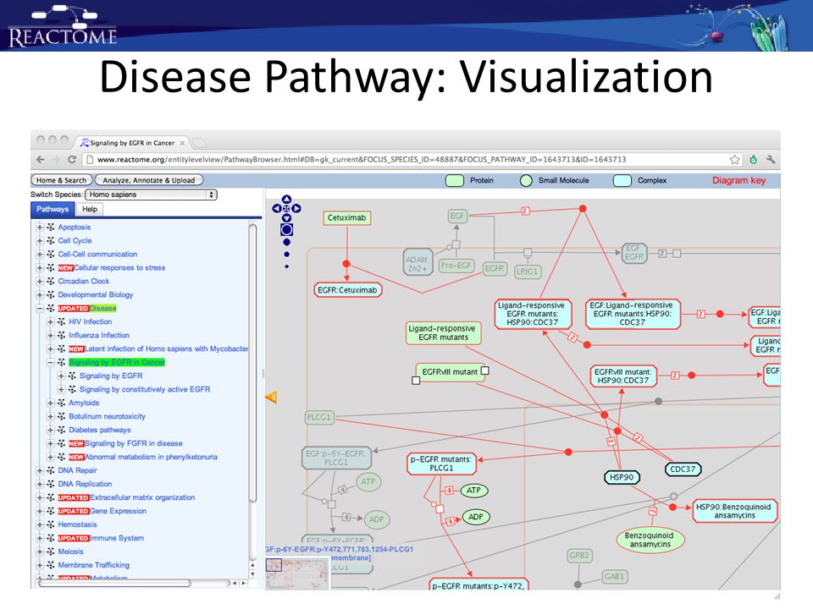Select the p-EGFR mutants:PLCG1 complex node
The image size is (813, 609).
[x=441, y=464]
